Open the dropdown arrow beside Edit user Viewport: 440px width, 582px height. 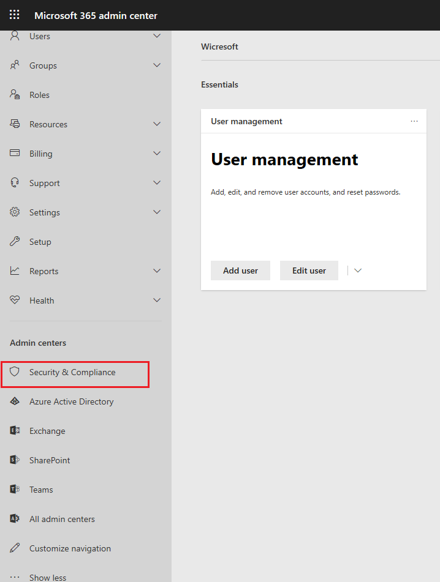pyautogui.click(x=358, y=270)
